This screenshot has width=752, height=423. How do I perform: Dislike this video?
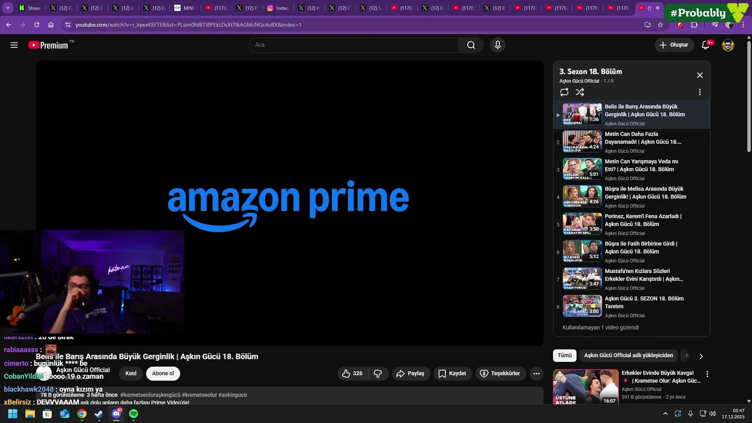coord(378,374)
